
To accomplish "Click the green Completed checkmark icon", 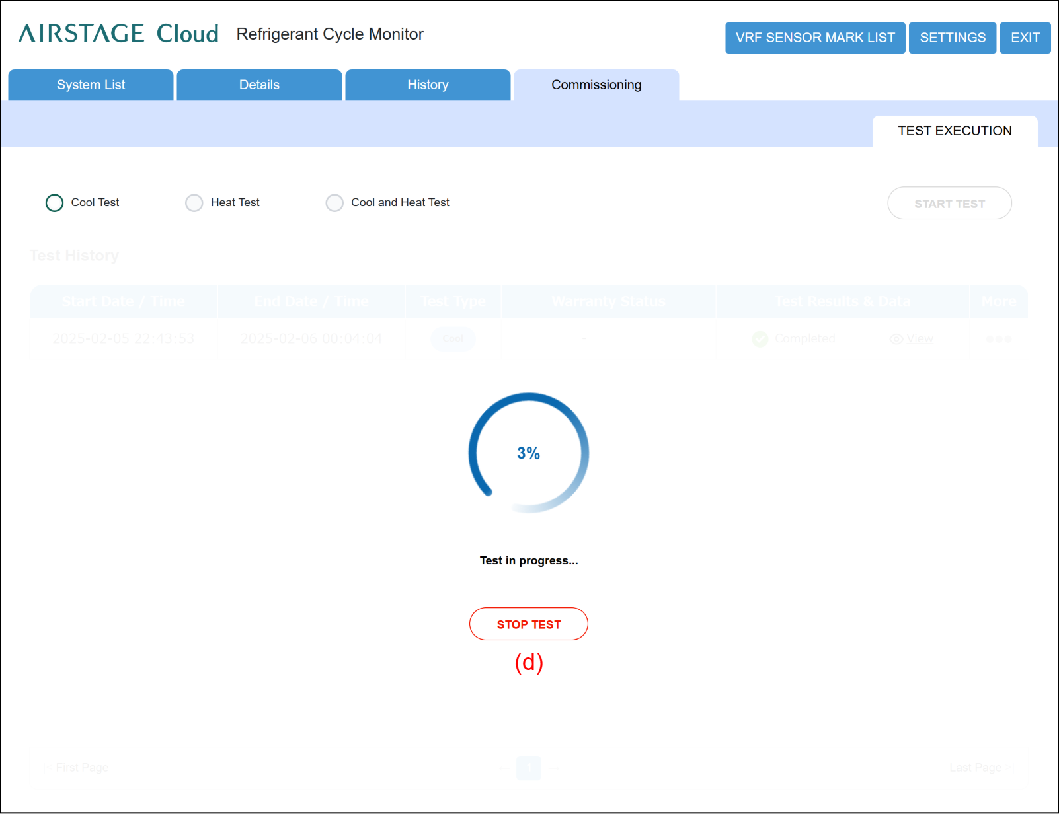I will (760, 339).
